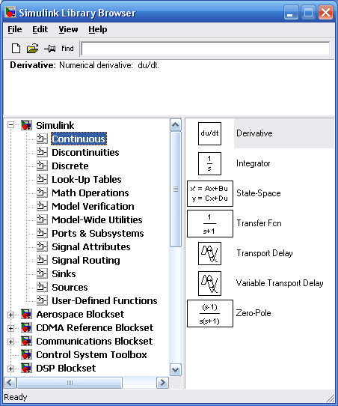
Task: Select the Zero-Pole block icon
Action: (210, 314)
